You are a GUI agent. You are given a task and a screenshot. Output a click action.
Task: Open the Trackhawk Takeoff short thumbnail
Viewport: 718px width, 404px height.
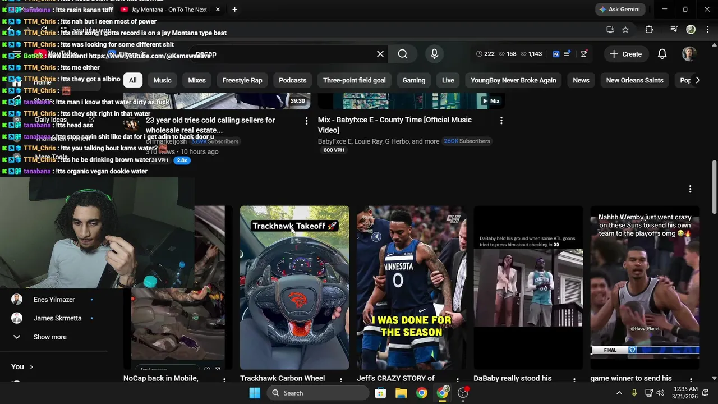coord(294,287)
